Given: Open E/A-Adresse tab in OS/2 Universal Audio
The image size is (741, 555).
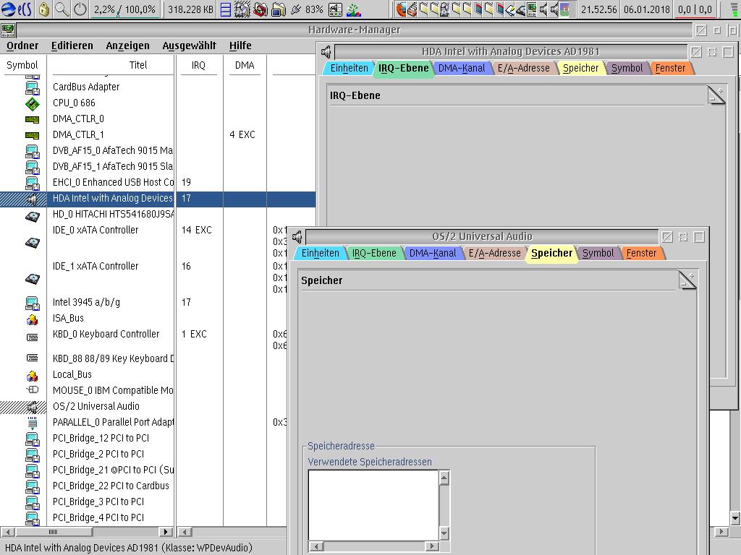Looking at the screenshot, I should [495, 254].
